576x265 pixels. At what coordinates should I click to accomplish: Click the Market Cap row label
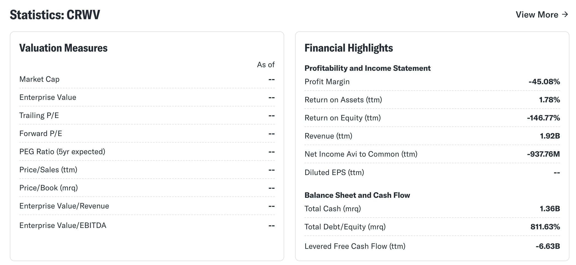(39, 79)
